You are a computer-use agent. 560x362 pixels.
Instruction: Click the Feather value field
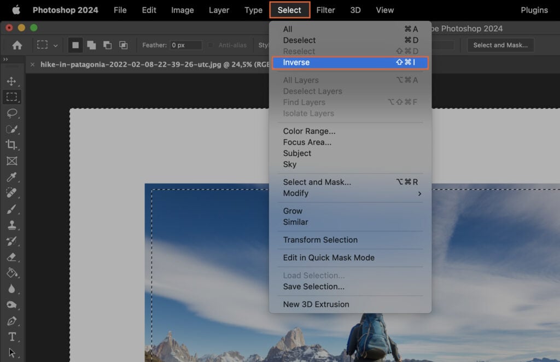pyautogui.click(x=185, y=45)
